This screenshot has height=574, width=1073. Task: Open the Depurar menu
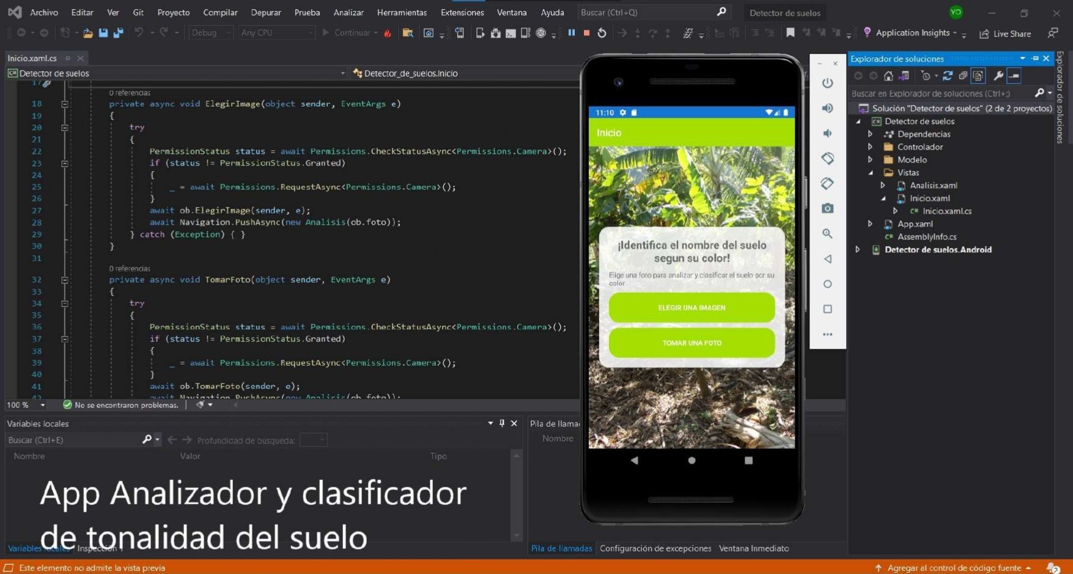266,12
